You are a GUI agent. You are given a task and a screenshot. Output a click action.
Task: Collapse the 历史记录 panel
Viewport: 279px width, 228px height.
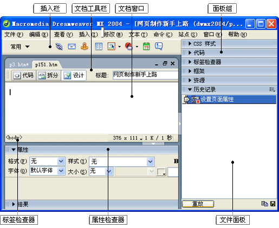(190, 90)
